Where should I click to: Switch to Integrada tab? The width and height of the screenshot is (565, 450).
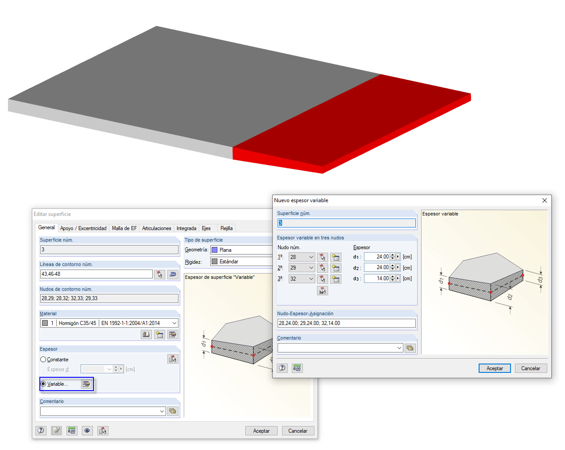[x=186, y=228]
